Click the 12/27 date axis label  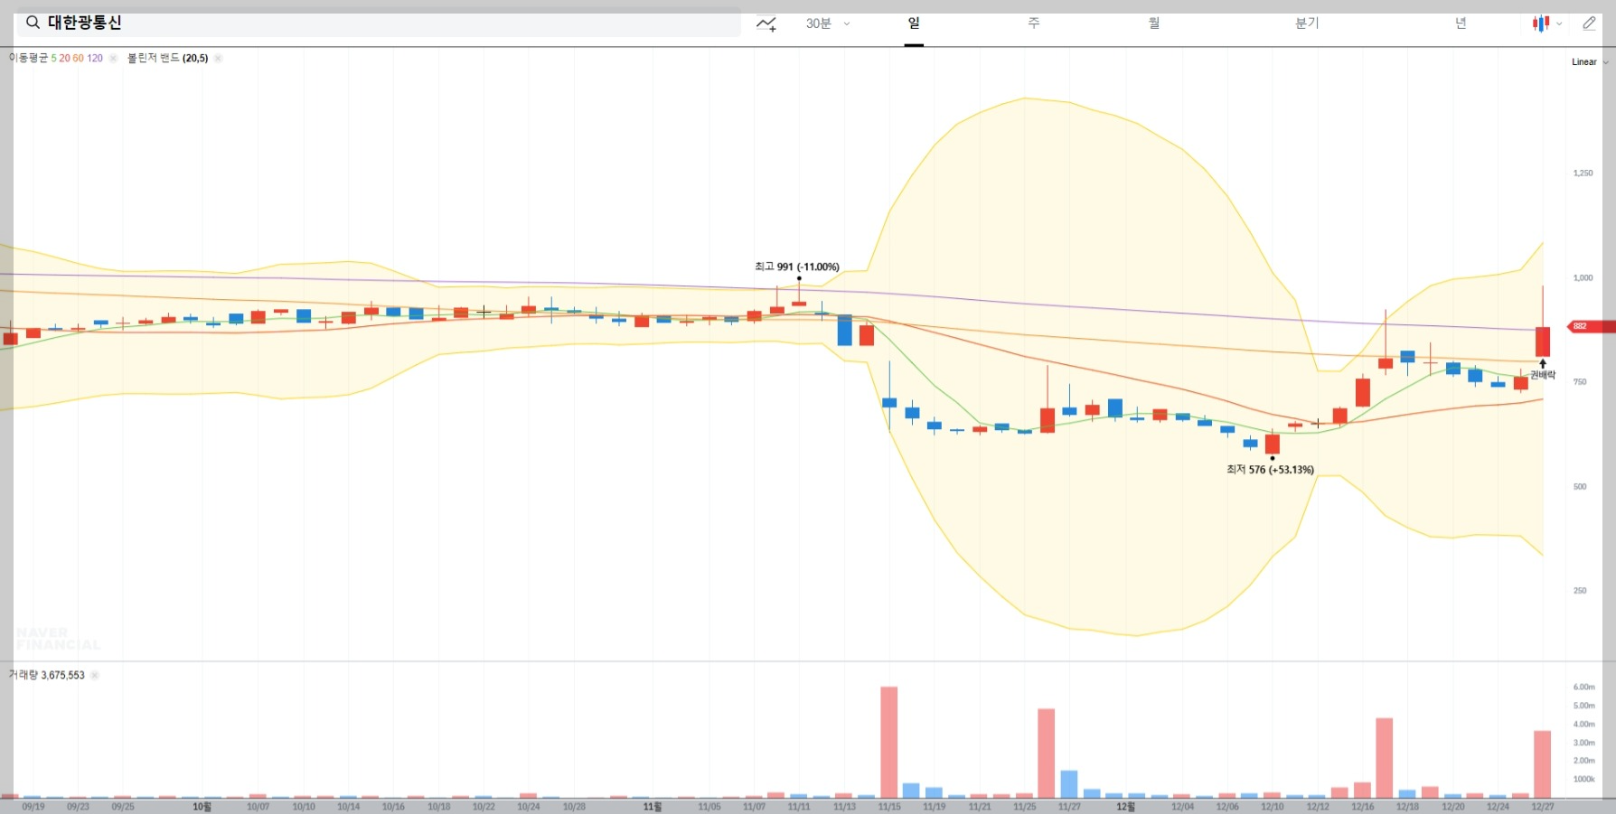click(1543, 807)
